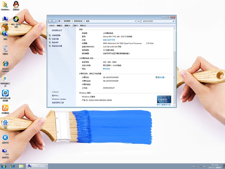Screen dimensions: 225x169
Task: Open the Recycle Bin desktop icon
Action: (5, 50)
